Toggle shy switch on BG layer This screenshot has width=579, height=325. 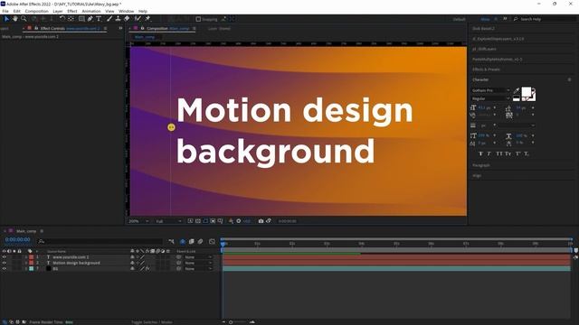coord(132,269)
